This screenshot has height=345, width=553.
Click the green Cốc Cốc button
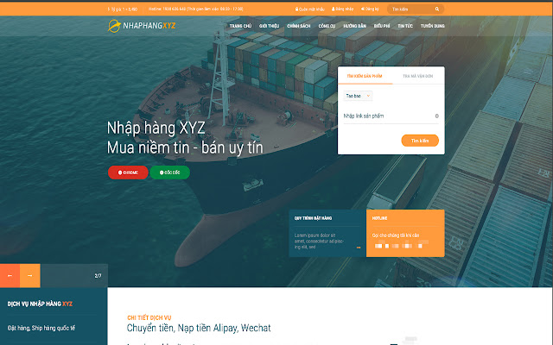pos(170,172)
